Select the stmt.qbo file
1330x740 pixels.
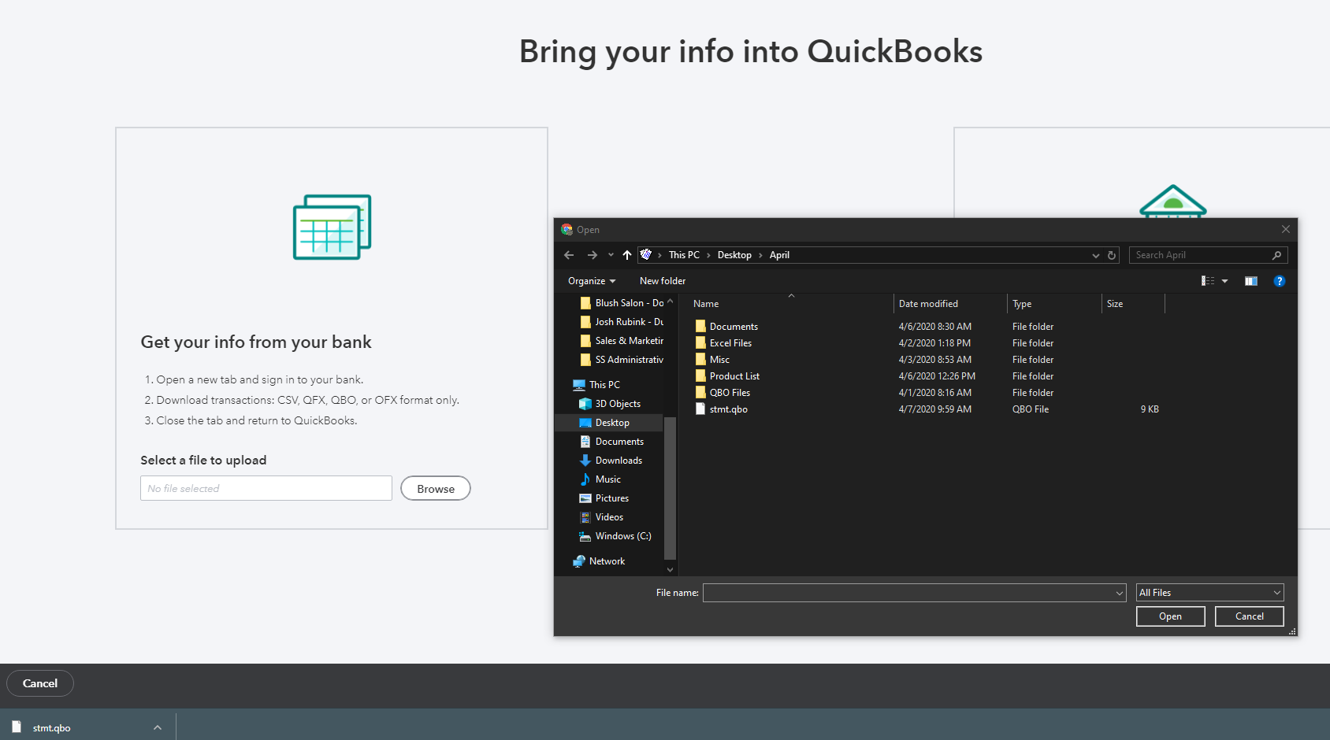722,409
